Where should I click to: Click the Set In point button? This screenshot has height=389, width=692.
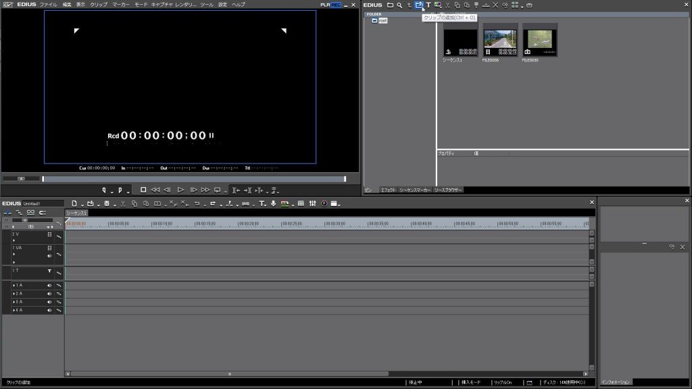(x=104, y=190)
